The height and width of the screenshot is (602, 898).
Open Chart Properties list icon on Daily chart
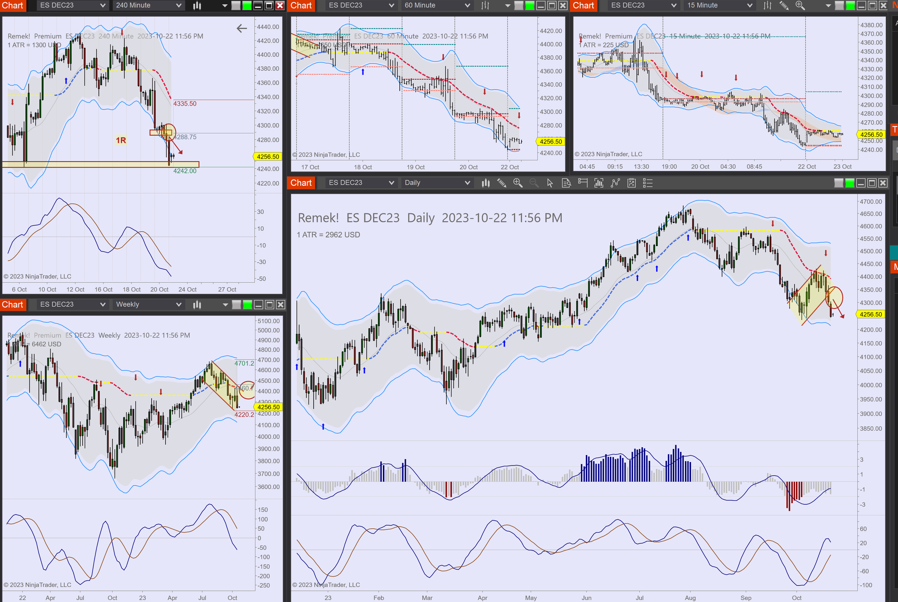coord(648,183)
